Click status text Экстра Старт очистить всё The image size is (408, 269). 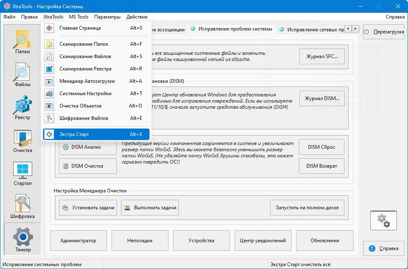click(x=300, y=264)
